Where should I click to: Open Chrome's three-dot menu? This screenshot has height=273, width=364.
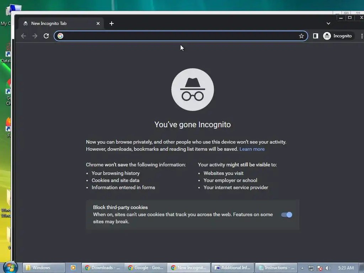tap(362, 36)
